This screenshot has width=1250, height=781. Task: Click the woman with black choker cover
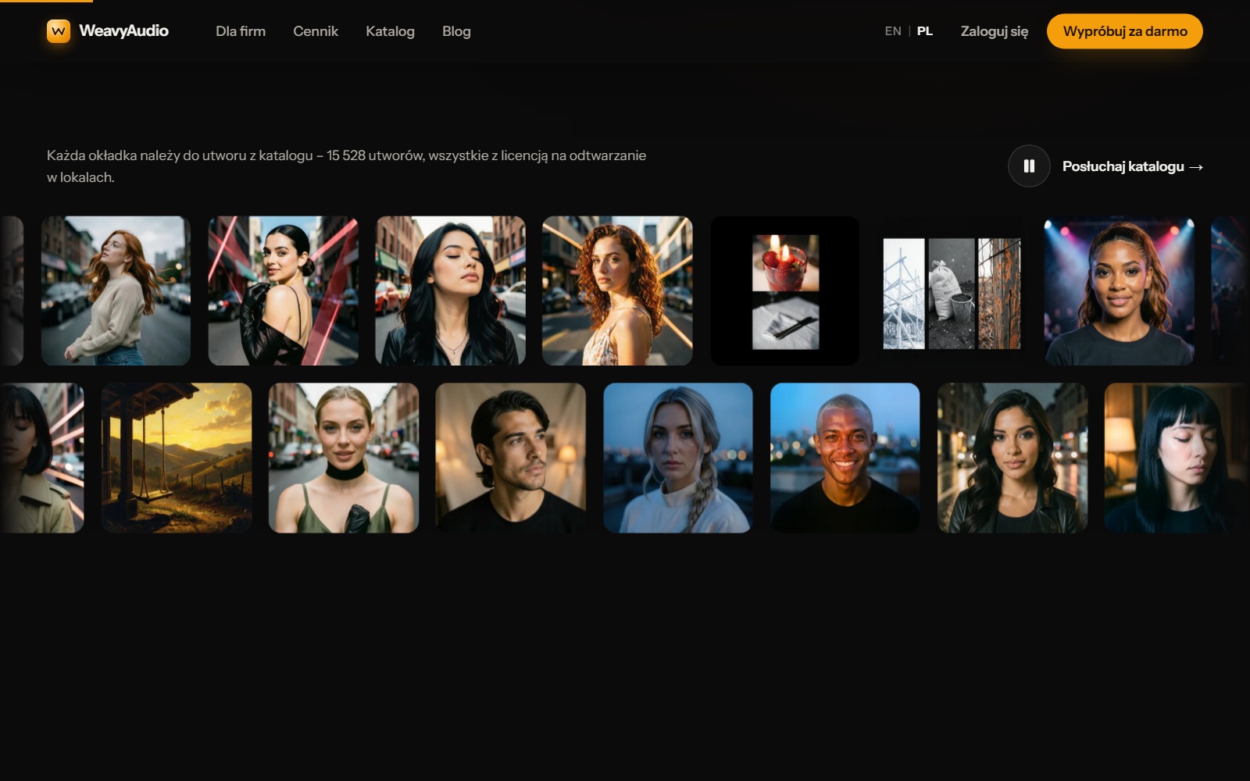(x=344, y=458)
